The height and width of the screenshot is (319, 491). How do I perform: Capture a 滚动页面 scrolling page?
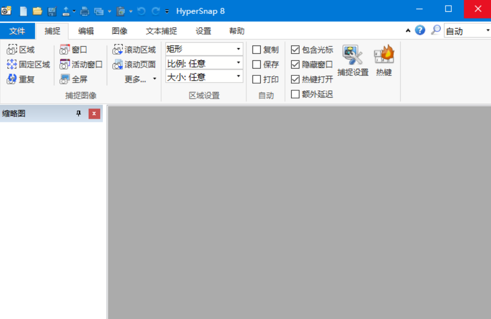(x=134, y=65)
